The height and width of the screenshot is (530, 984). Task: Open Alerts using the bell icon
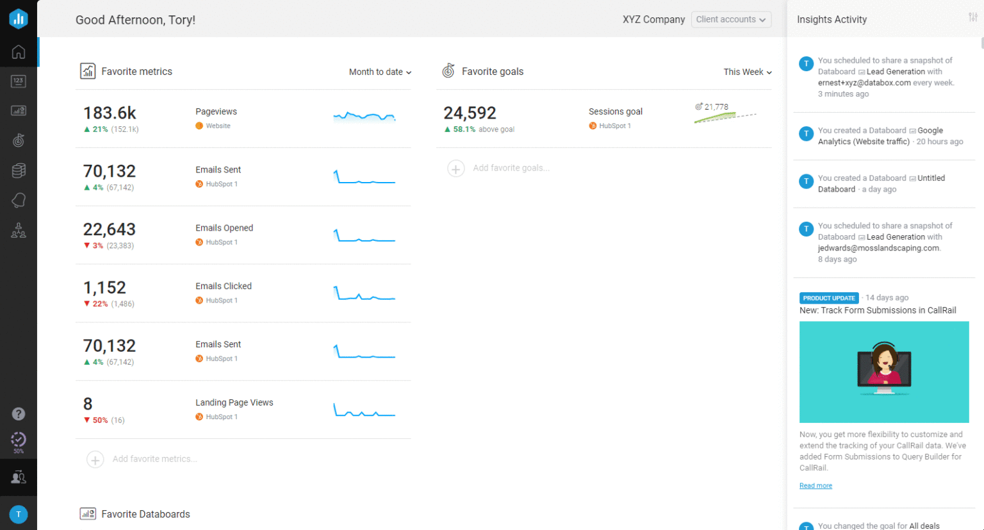18,200
